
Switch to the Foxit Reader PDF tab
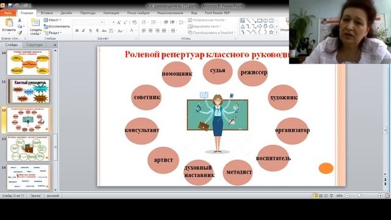[x=217, y=13]
